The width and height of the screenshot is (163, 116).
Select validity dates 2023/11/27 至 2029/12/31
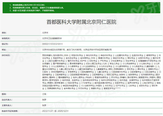[x=55, y=111]
